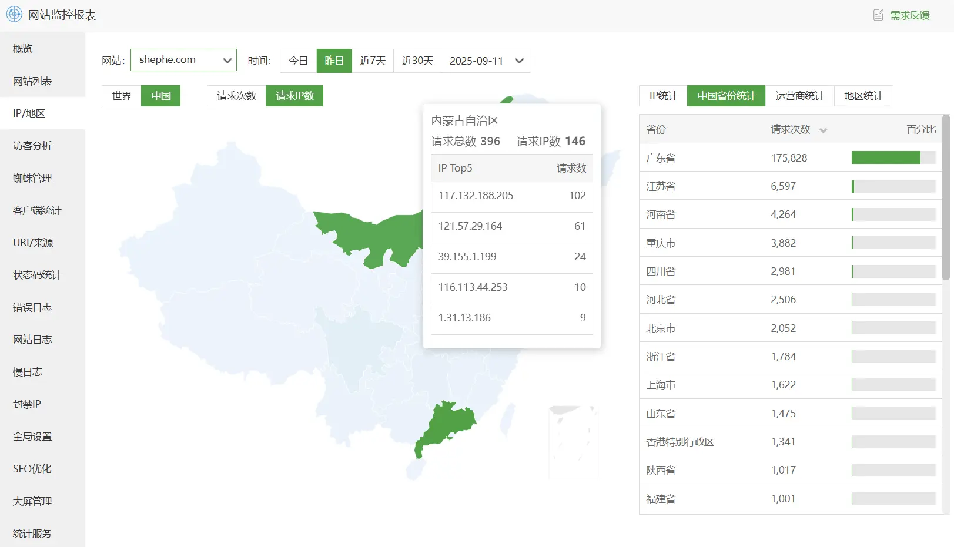This screenshot has width=954, height=547.
Task: Open the 地区统计 tab
Action: tap(863, 96)
